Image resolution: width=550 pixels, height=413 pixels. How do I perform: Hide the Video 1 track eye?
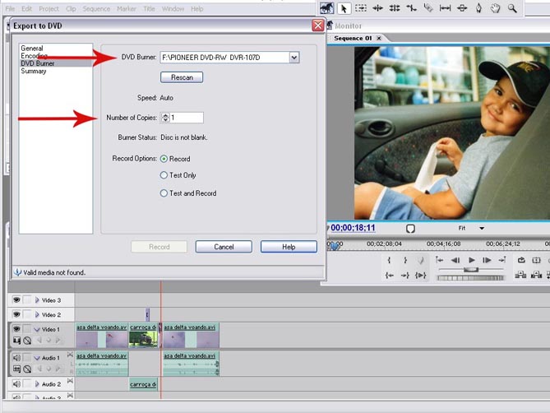[x=16, y=327]
